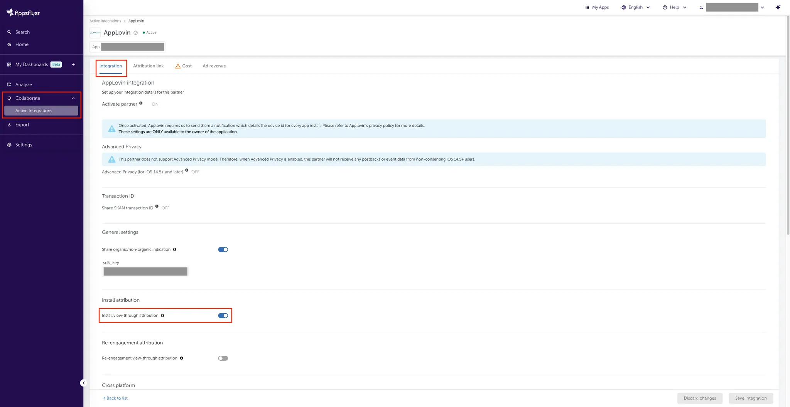The image size is (790, 407).
Task: Toggle Share organic/non-organic indication switch
Action: (x=223, y=249)
